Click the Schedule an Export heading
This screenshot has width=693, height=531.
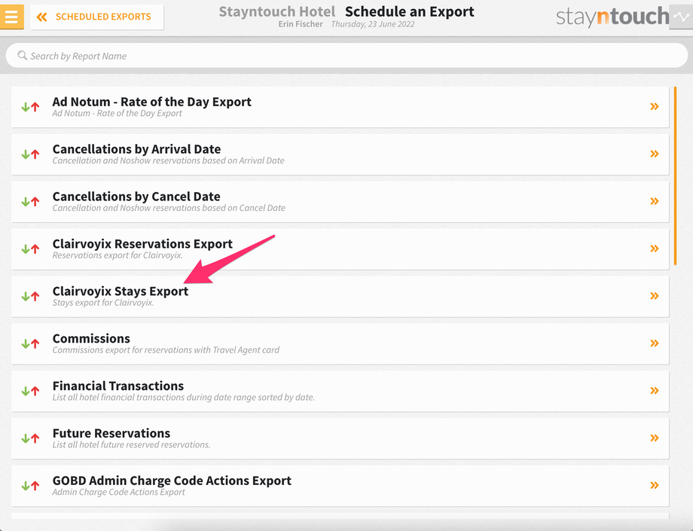pyautogui.click(x=410, y=11)
